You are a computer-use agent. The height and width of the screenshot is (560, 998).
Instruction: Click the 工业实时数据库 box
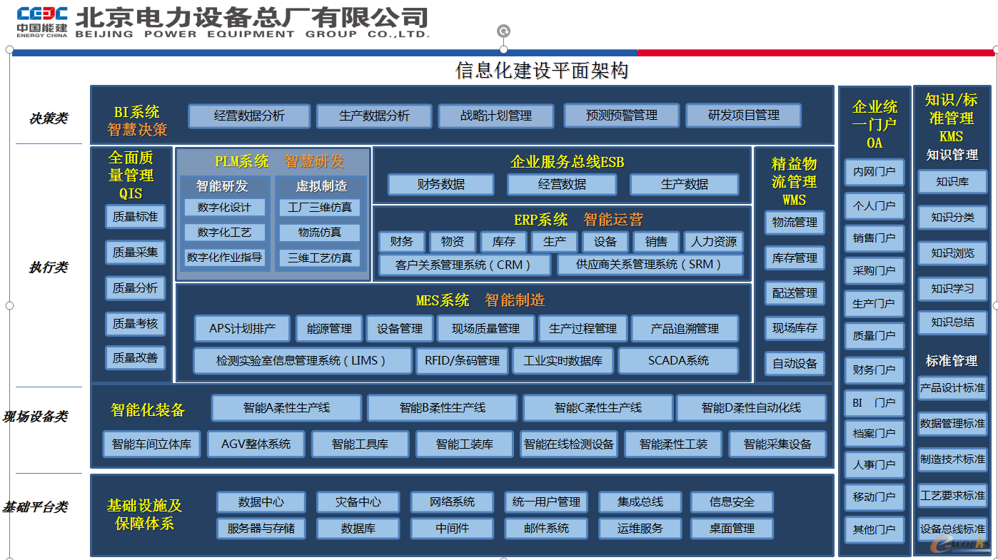pos(563,361)
